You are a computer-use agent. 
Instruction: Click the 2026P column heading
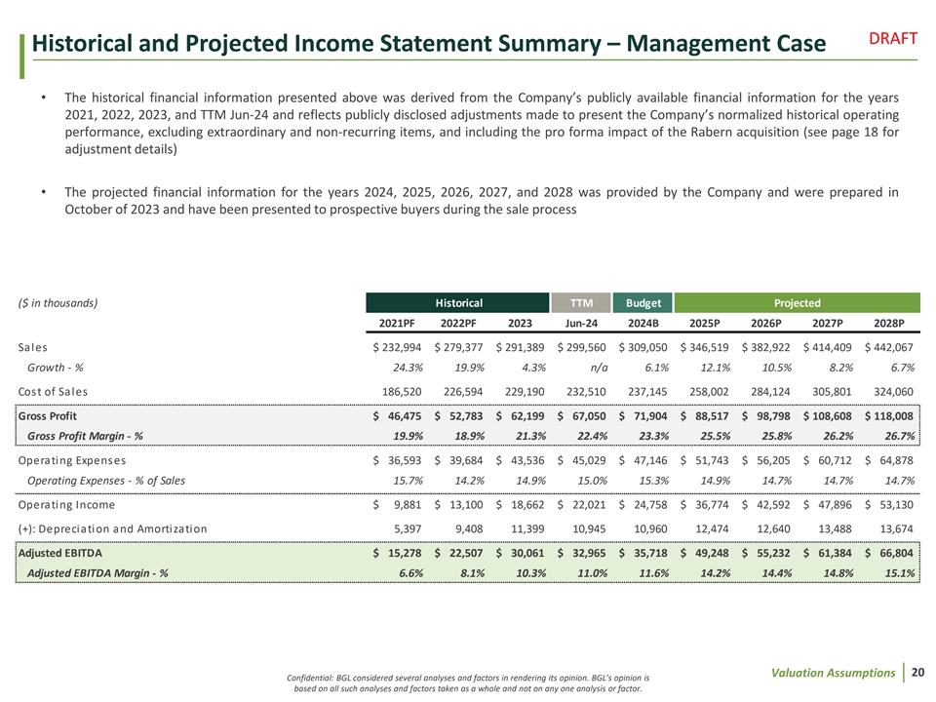point(766,323)
